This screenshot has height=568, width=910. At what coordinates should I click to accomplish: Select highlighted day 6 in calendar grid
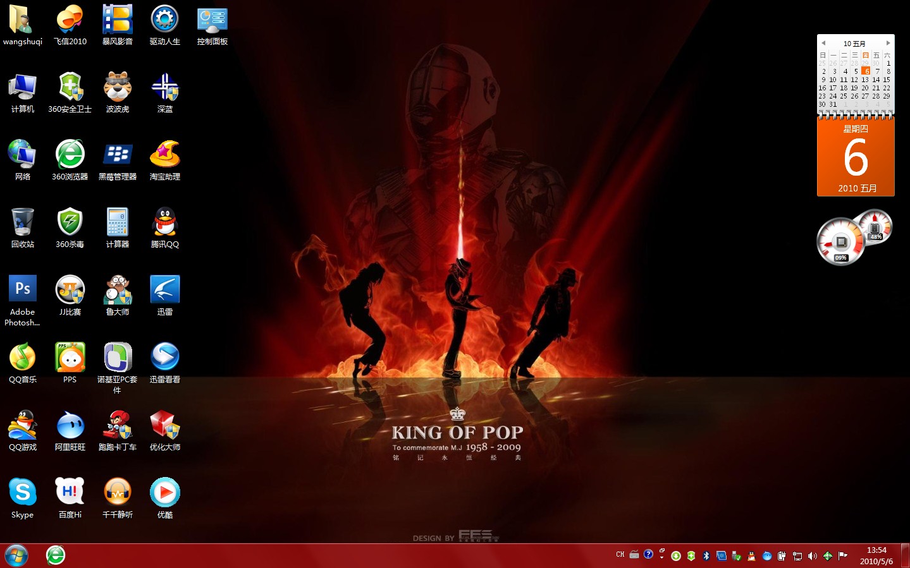pos(866,71)
